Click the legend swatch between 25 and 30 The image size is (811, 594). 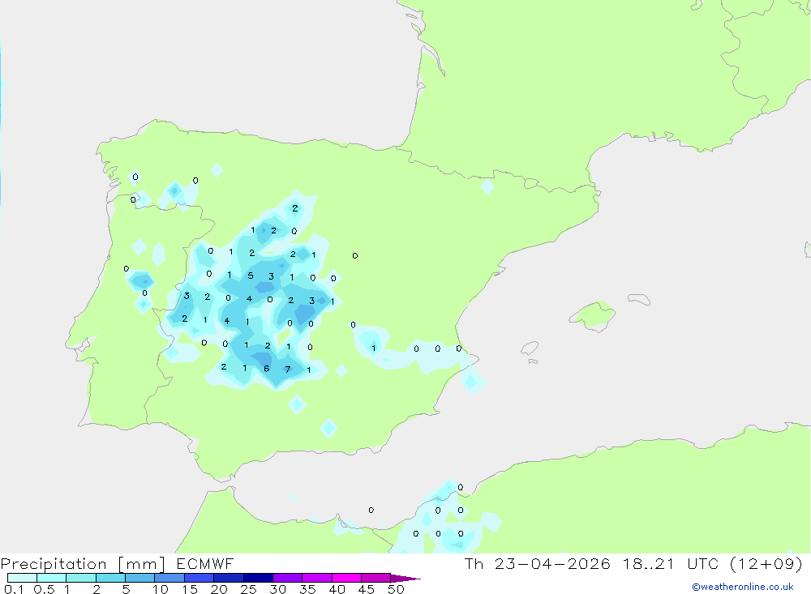coord(258,578)
